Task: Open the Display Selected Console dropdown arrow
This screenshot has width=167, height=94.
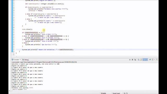Action: (x=155, y=60)
